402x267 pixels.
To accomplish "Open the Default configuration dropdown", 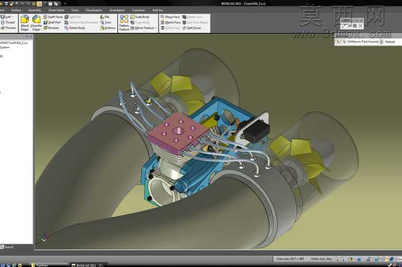I will tap(390, 41).
